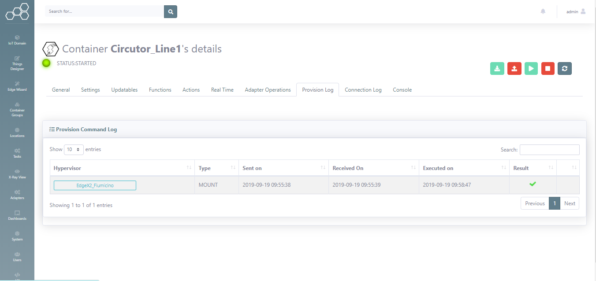Open the notifications bell
596x281 pixels.
click(543, 11)
